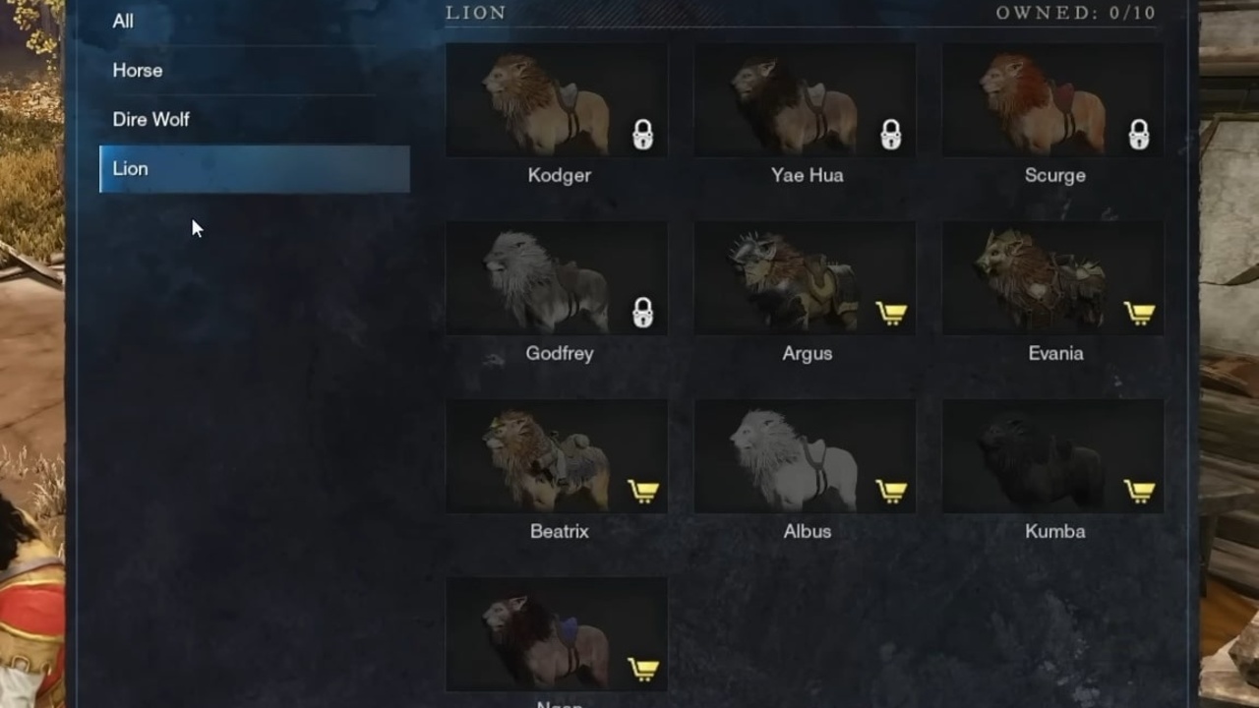
Task: Click the Scurge name label
Action: [1055, 175]
